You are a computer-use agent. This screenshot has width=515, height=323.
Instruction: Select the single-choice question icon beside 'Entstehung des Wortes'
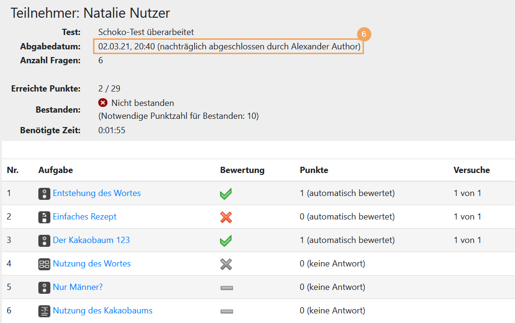tap(45, 194)
